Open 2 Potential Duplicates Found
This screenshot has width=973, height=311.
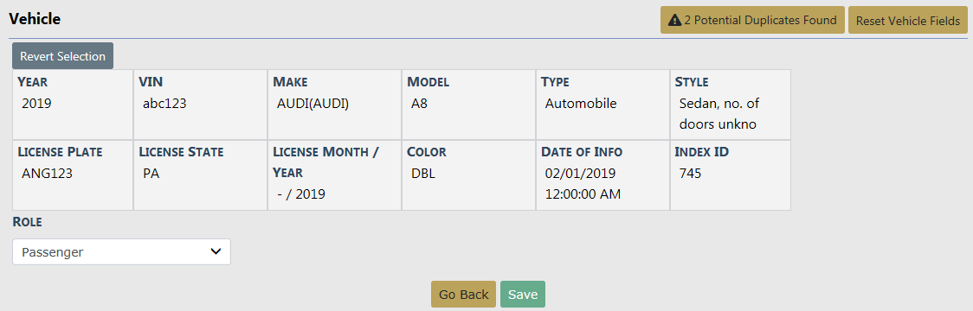point(753,21)
